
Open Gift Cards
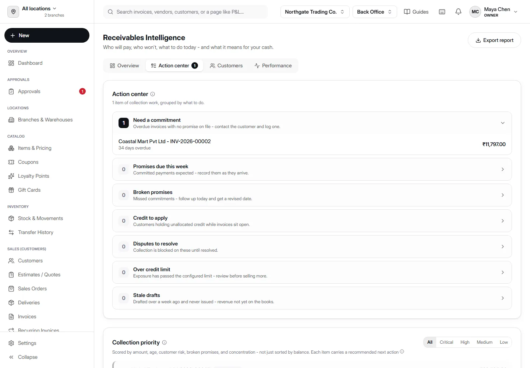tap(47, 190)
